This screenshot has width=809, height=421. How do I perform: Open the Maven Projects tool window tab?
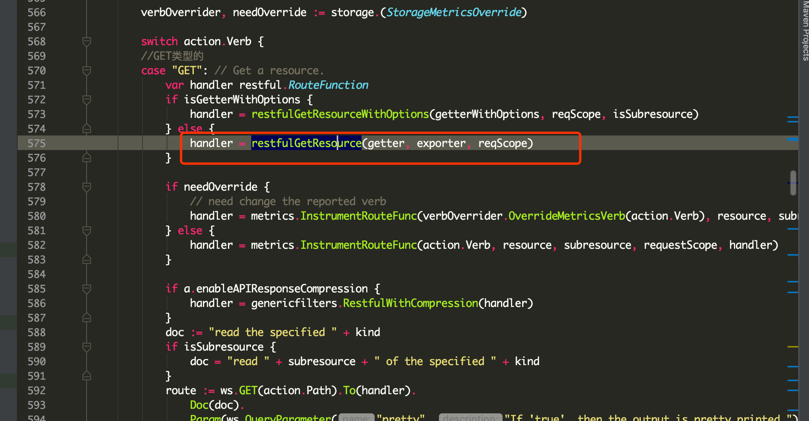(805, 31)
